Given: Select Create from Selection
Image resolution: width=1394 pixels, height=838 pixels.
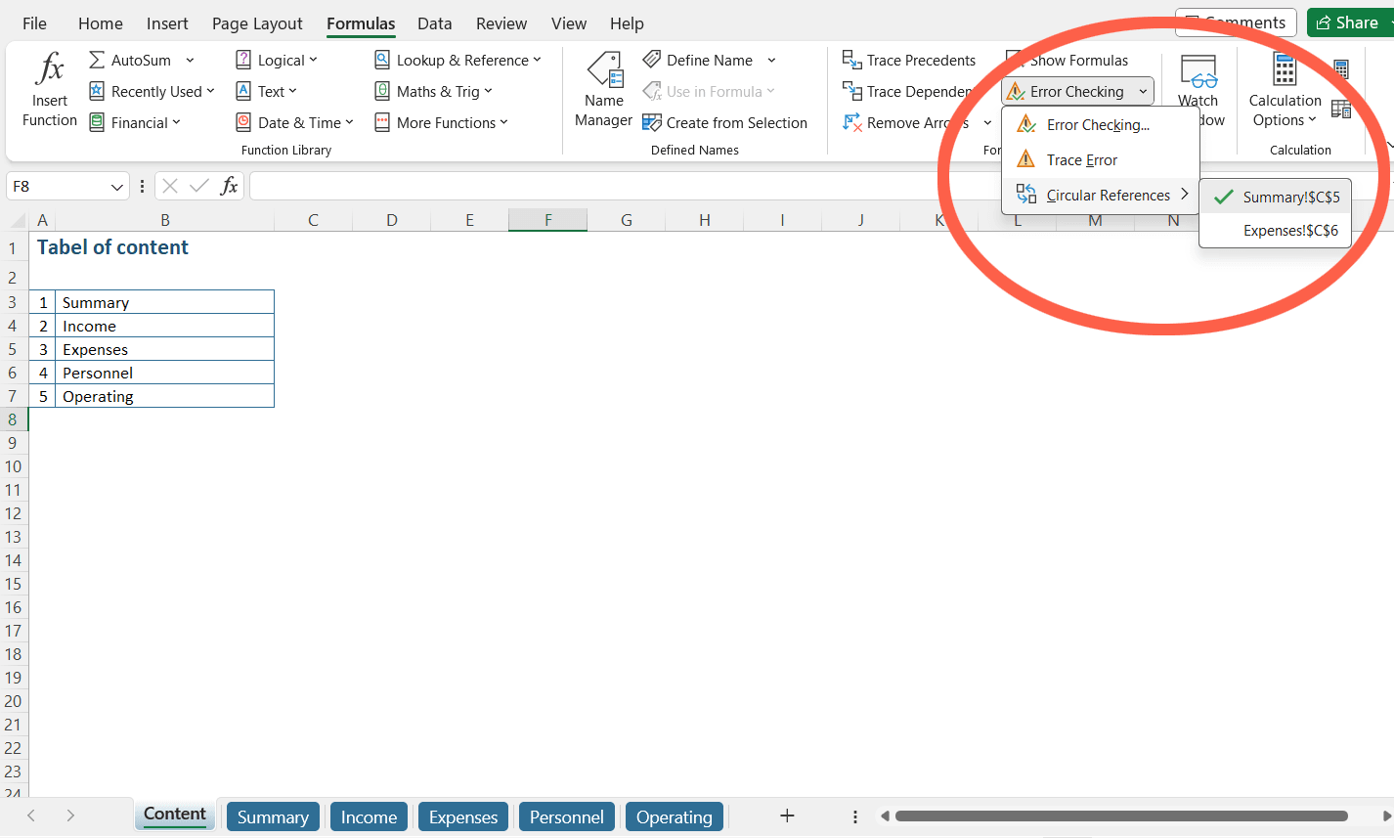Looking at the screenshot, I should point(727,122).
